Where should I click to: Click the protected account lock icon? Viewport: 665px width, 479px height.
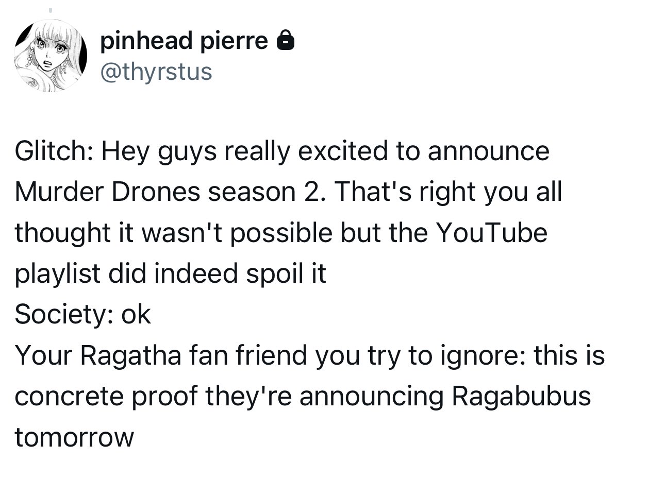[x=286, y=40]
